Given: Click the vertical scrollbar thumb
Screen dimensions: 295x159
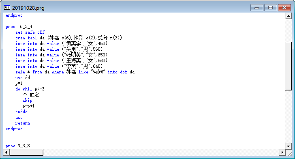Looking at the screenshot, I should click(288, 66).
